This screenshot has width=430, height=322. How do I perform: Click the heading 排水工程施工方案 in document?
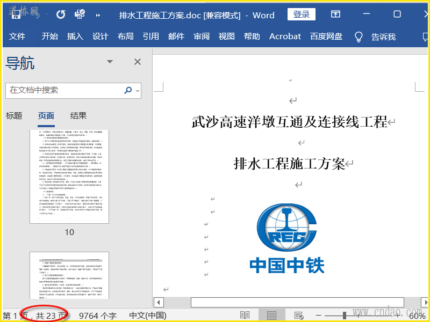(x=289, y=164)
